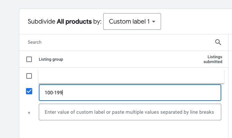232x138 pixels.
Task: Click the Listing group column header
Action: coord(51,59)
